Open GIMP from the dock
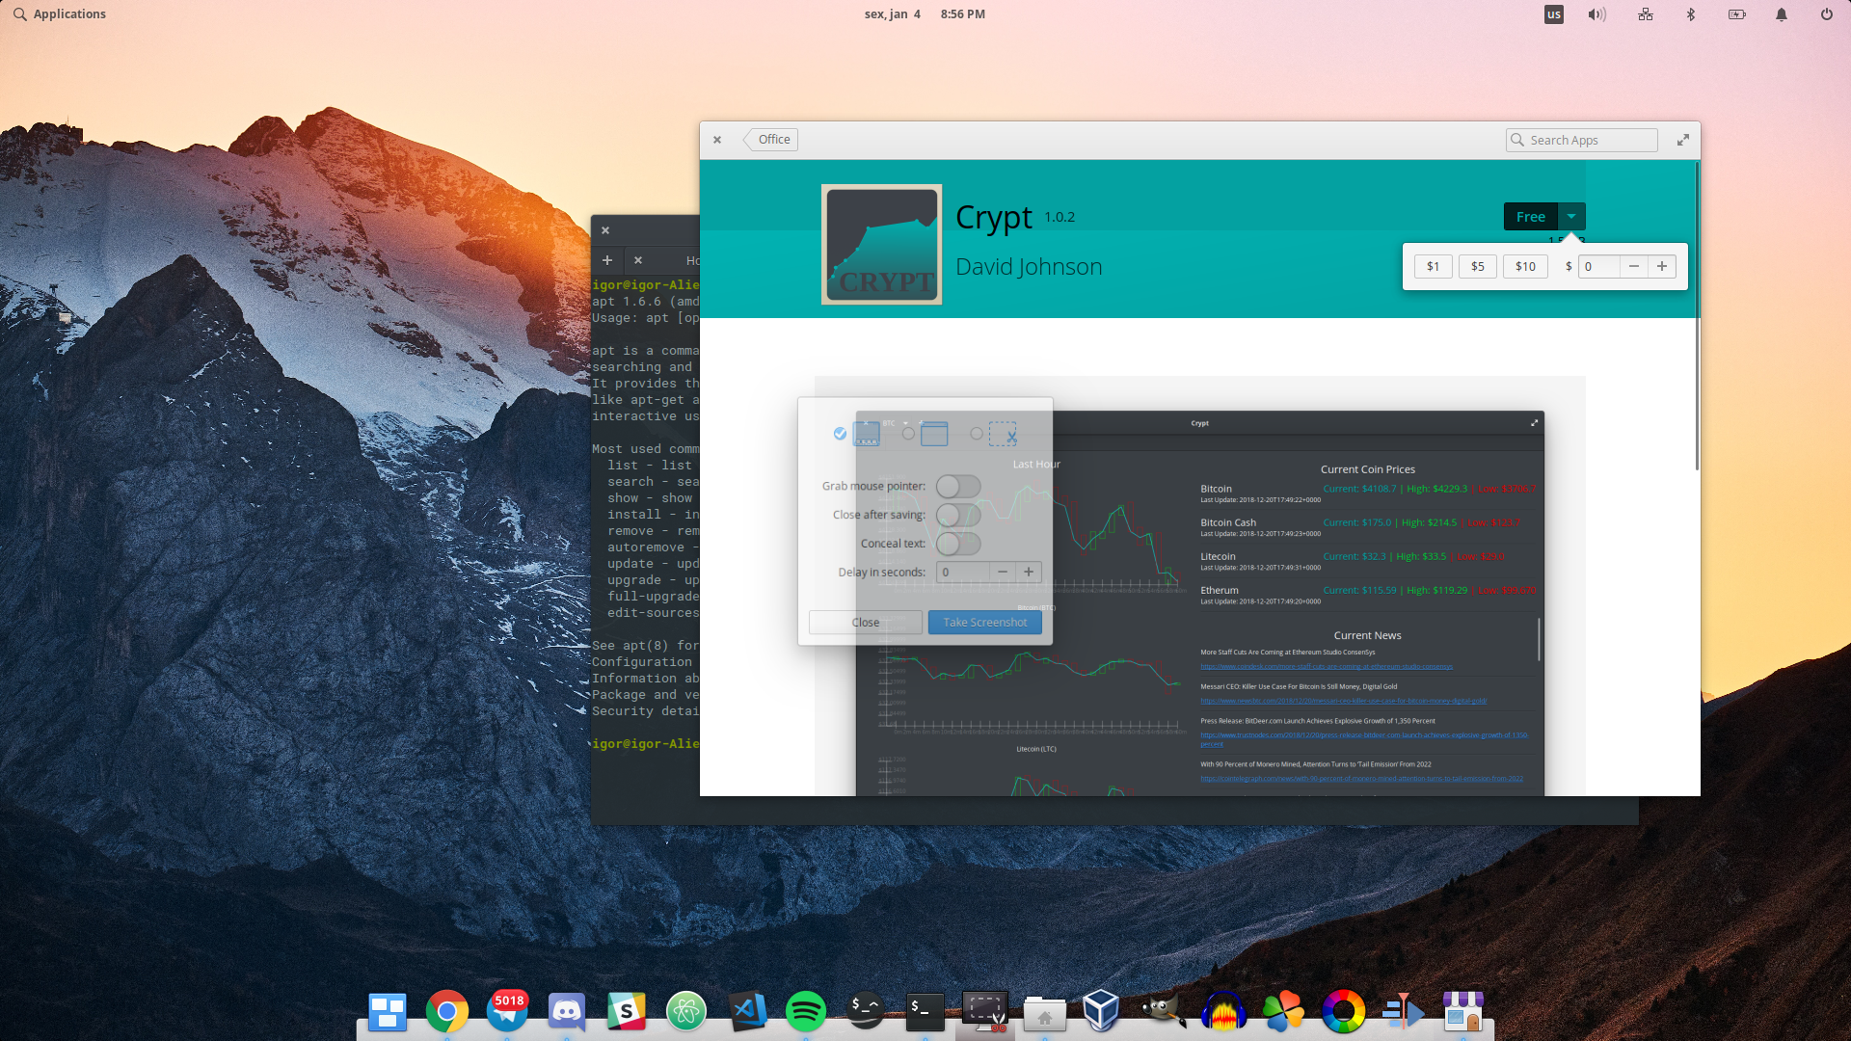The image size is (1851, 1041). pos(1164,1011)
